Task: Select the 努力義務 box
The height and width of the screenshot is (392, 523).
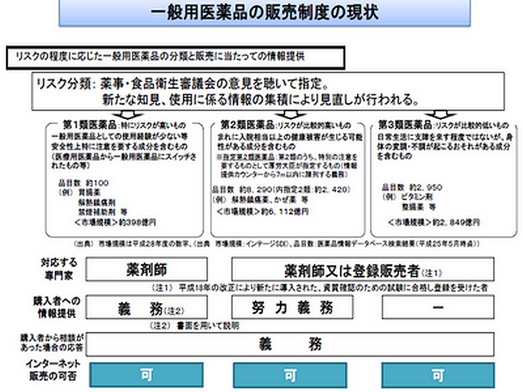Action: (x=290, y=306)
